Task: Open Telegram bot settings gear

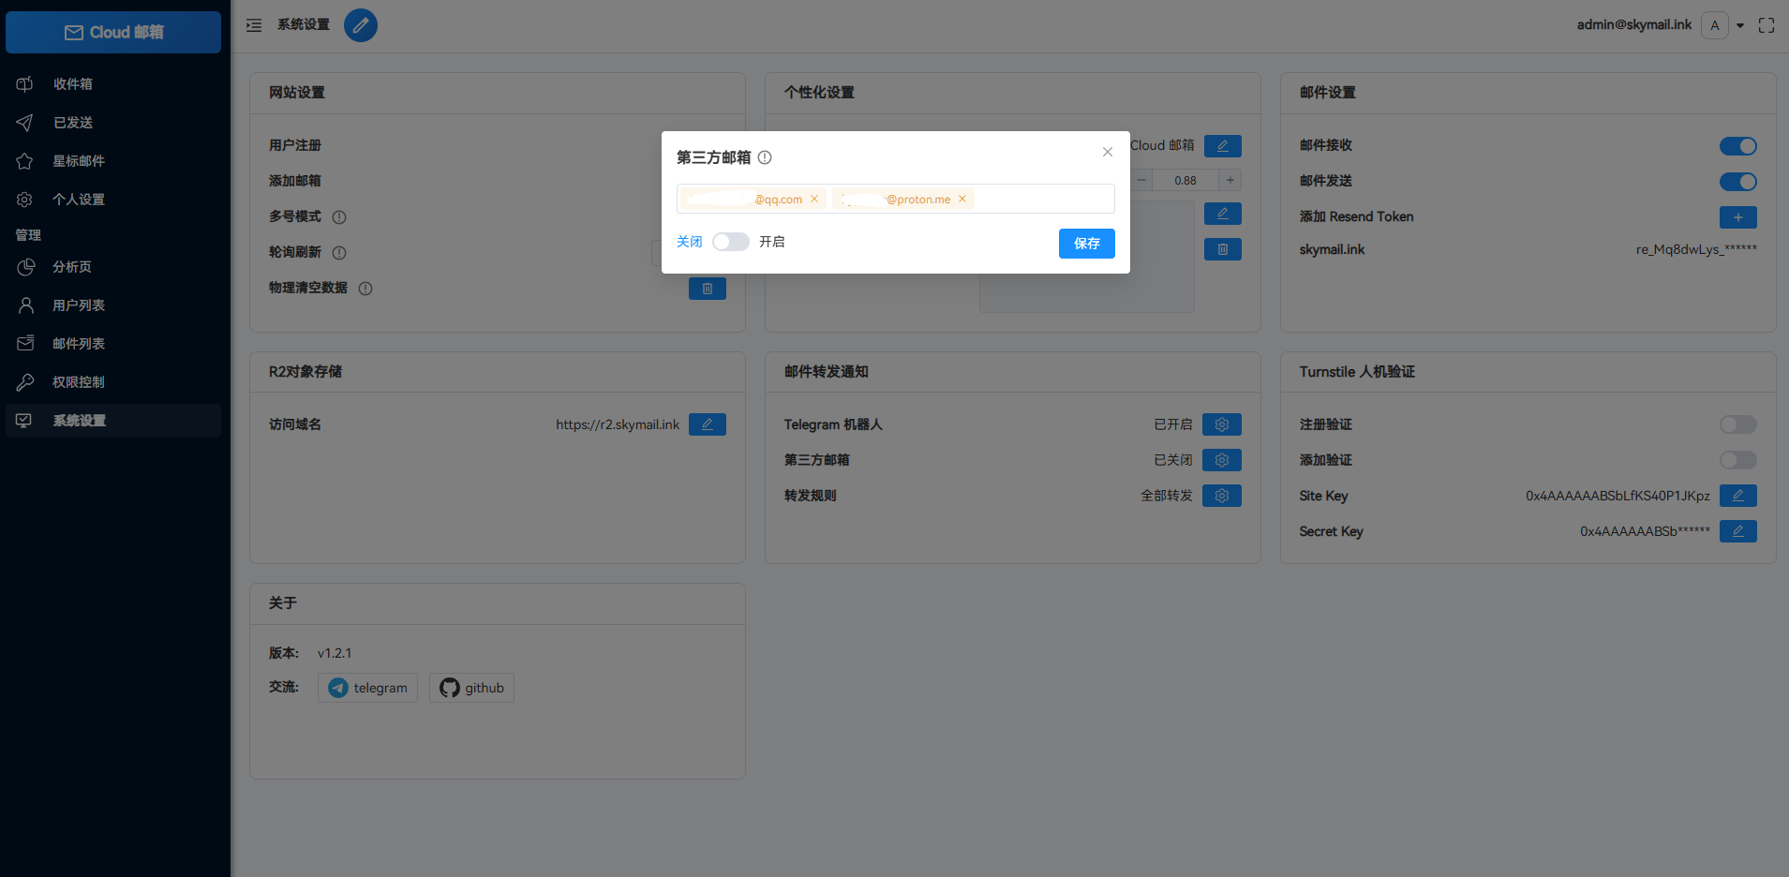Action: (1221, 424)
